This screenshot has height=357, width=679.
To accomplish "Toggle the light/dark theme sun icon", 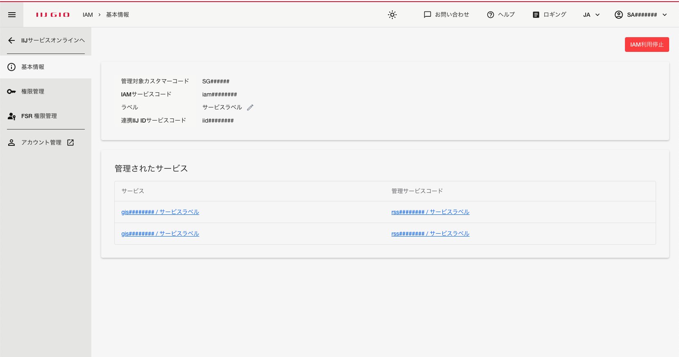I will [x=392, y=15].
